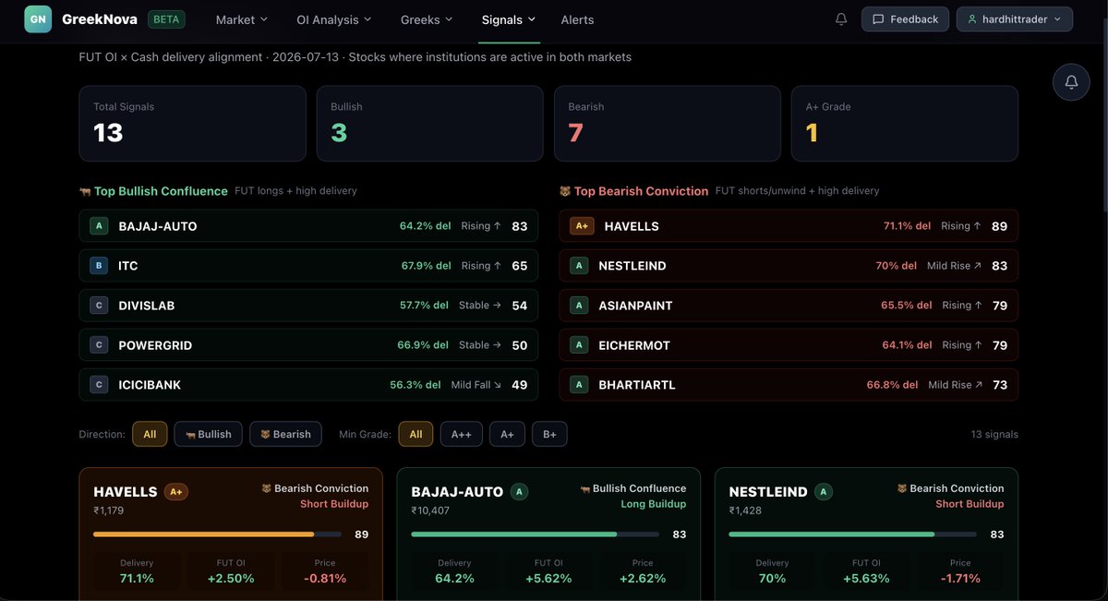Image resolution: width=1108 pixels, height=601 pixels.
Task: Click bear emoji in Top Bearish Conviction heading
Action: 565,191
